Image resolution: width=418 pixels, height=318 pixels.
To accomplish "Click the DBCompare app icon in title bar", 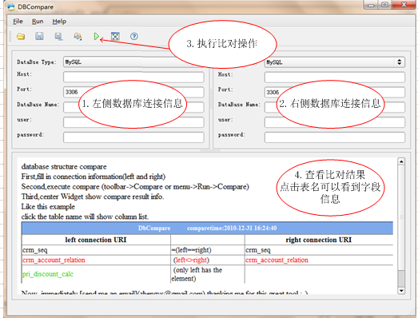I will (x=11, y=7).
